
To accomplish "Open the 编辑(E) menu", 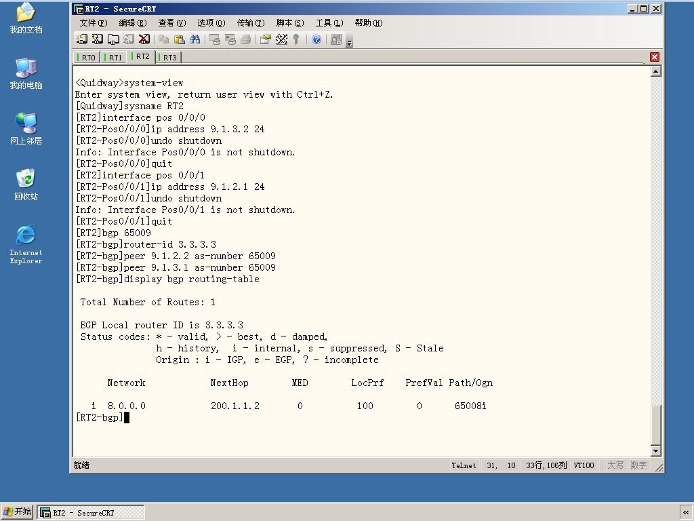I will (x=133, y=23).
